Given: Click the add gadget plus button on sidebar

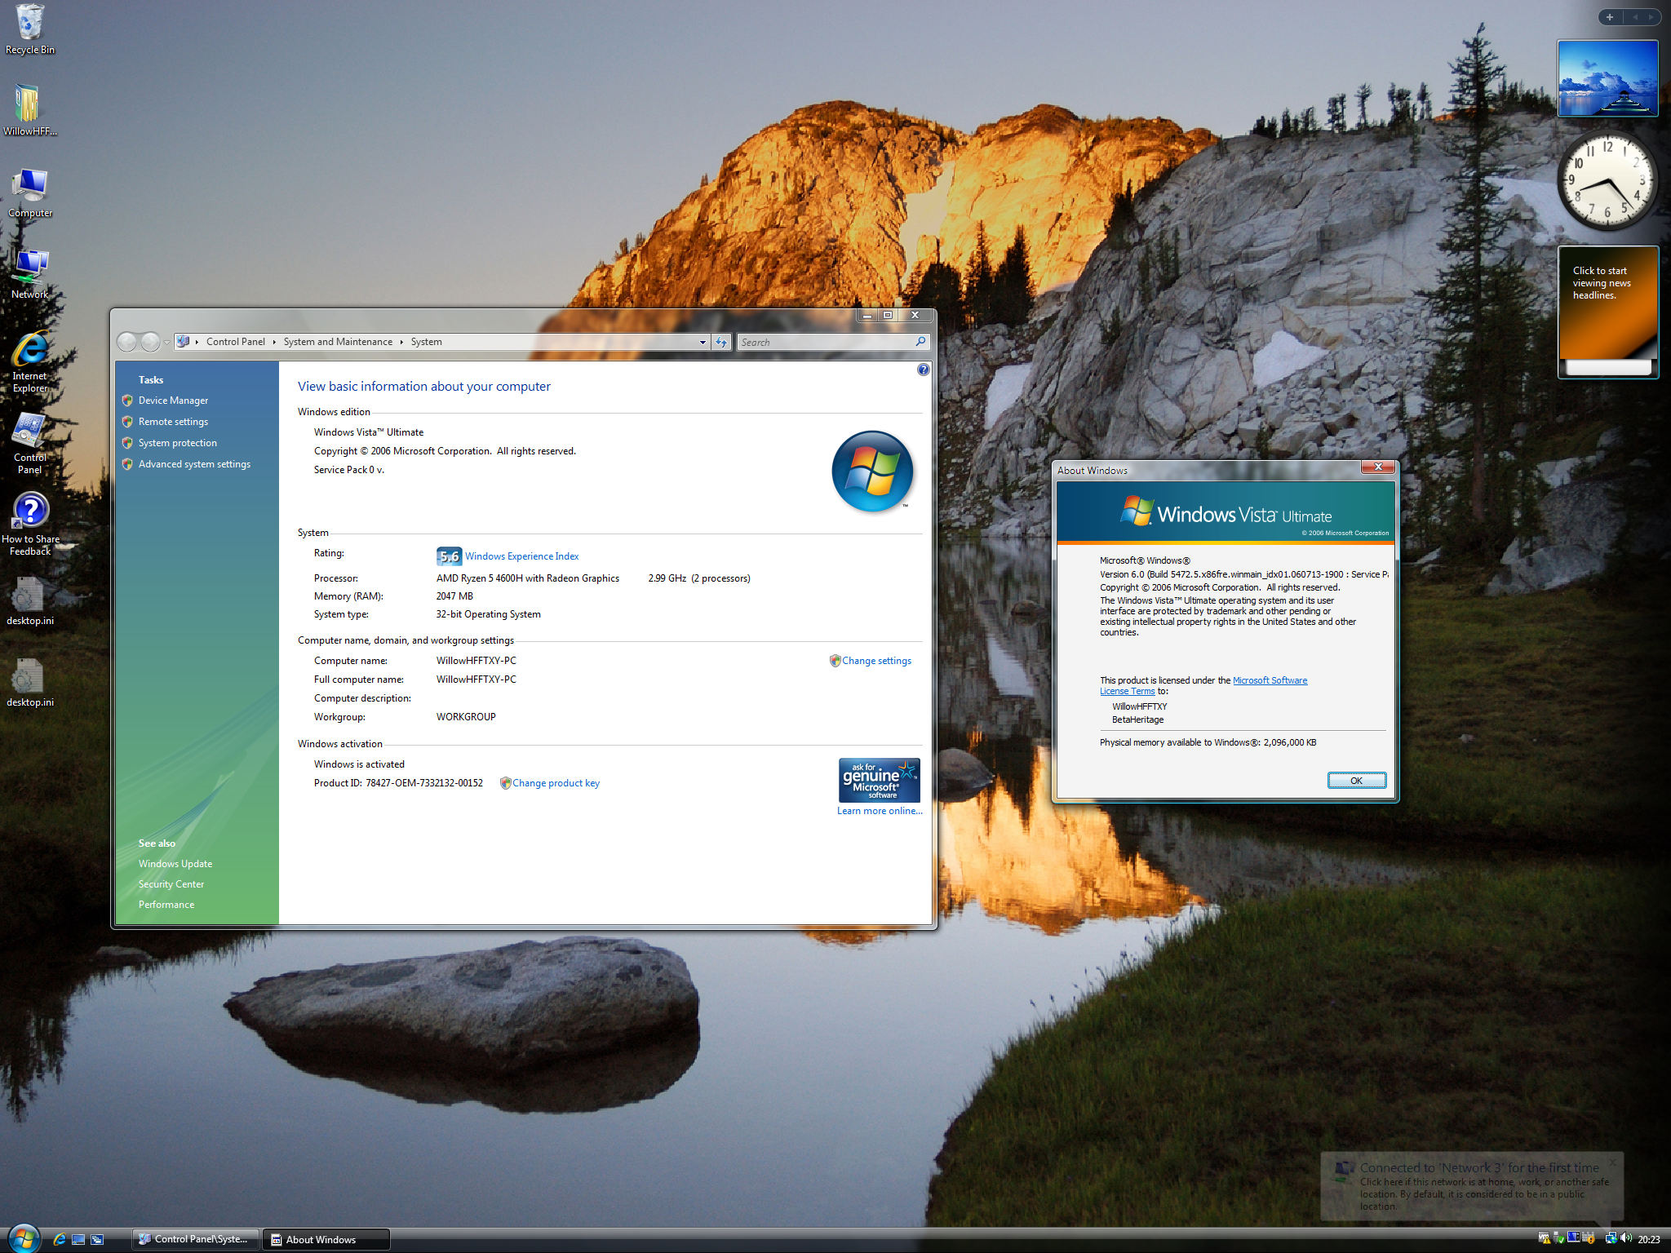Looking at the screenshot, I should 1610,17.
